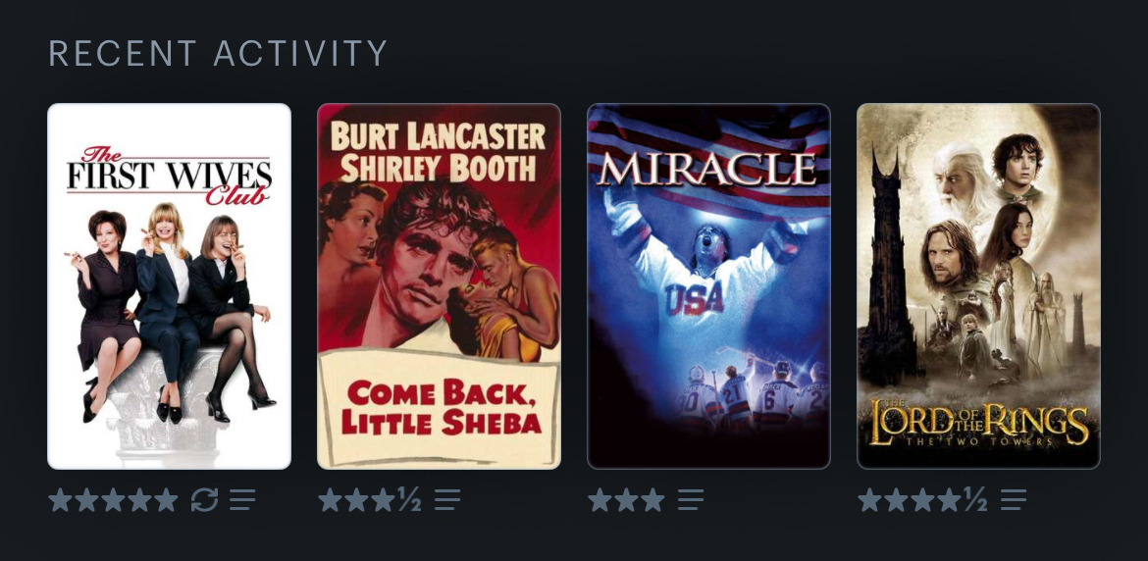Viewport: 1148px width, 561px height.
Task: Open the First Wives Club poster
Action: click(169, 286)
